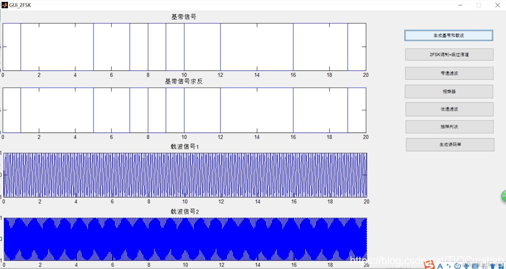Screen dimensions: 506x269
Task: Apply the 带通滤波 bandpass filter button
Action: pyautogui.click(x=449, y=73)
